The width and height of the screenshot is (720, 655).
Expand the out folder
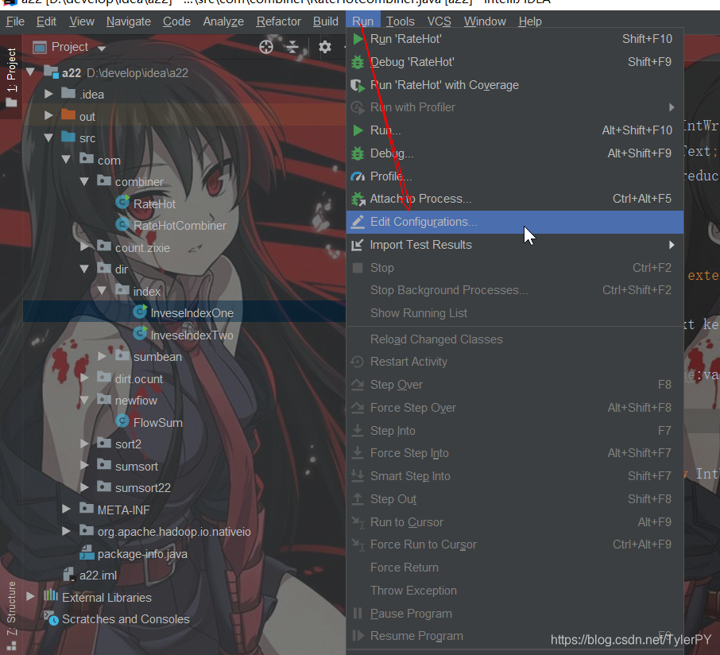(48, 116)
